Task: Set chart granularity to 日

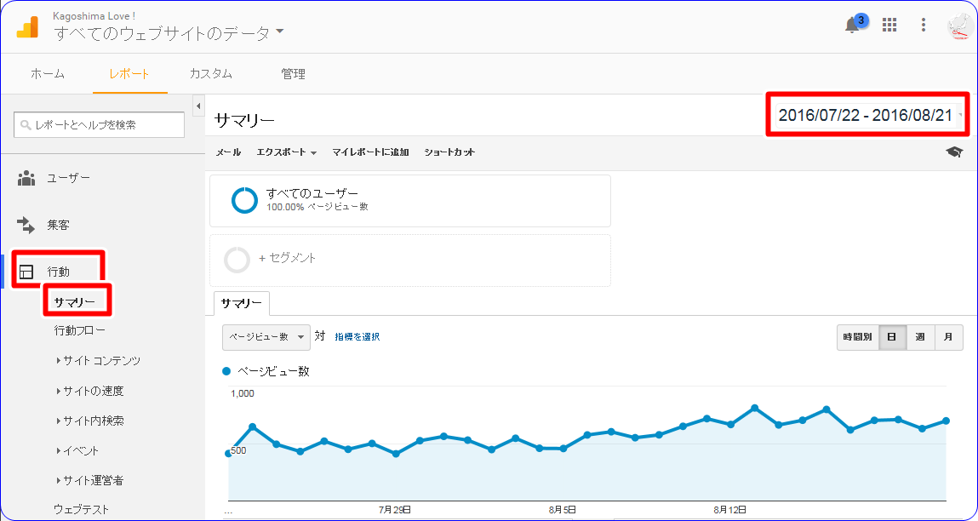Action: (x=892, y=337)
